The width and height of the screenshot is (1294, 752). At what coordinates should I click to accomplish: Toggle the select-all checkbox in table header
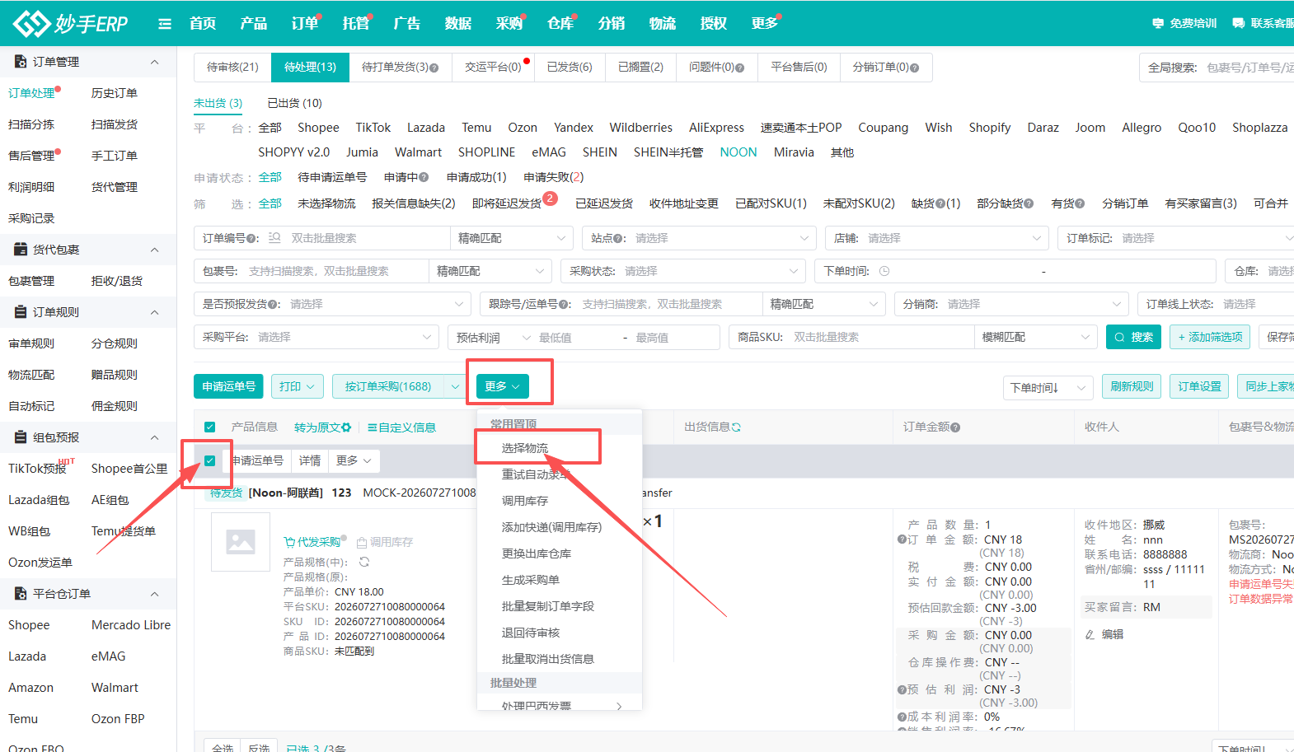point(210,427)
